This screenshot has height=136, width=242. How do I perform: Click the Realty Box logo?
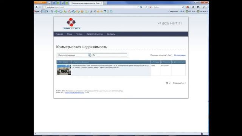click(x=71, y=23)
